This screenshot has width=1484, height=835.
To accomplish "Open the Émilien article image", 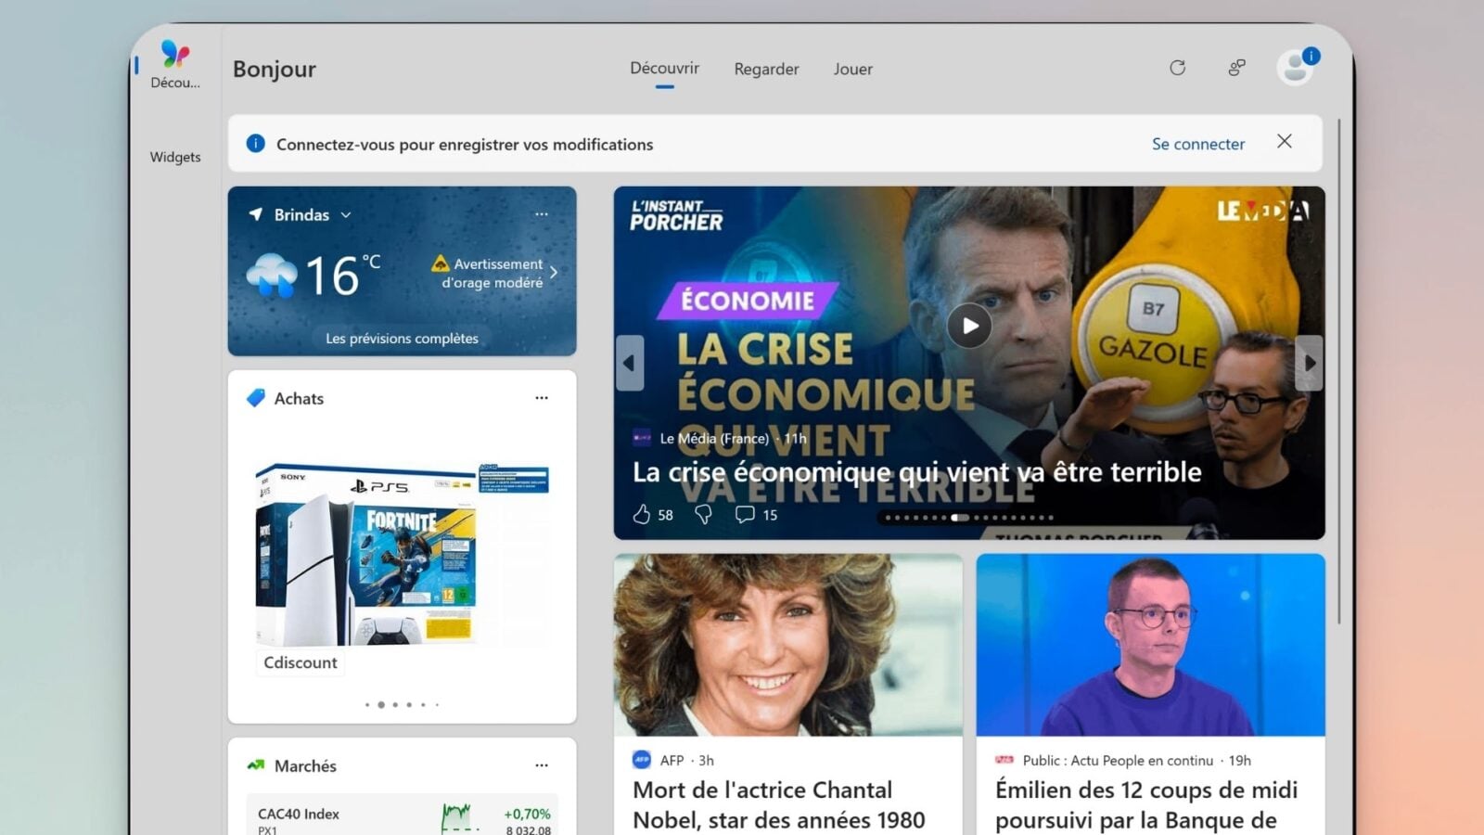I will (x=1150, y=645).
